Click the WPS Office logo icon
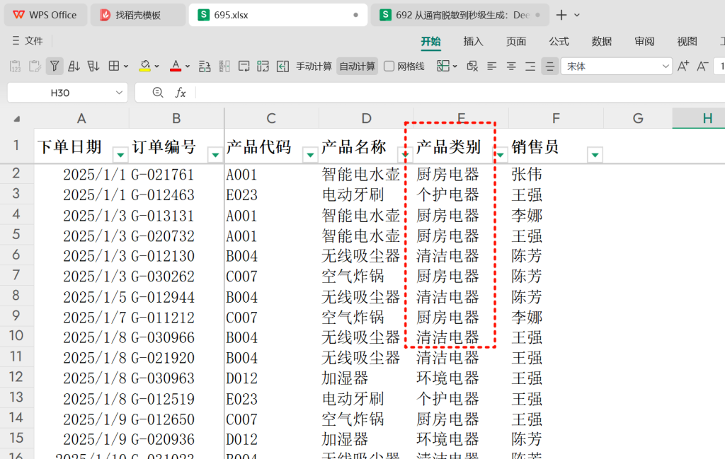This screenshot has height=459, width=725. coord(18,15)
